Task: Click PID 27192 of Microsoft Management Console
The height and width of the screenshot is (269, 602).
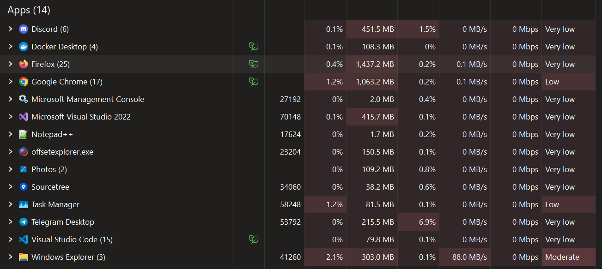Action: tap(290, 99)
